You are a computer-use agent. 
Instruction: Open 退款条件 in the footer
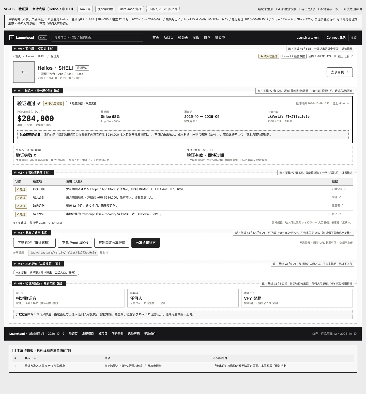[x=150, y=334]
